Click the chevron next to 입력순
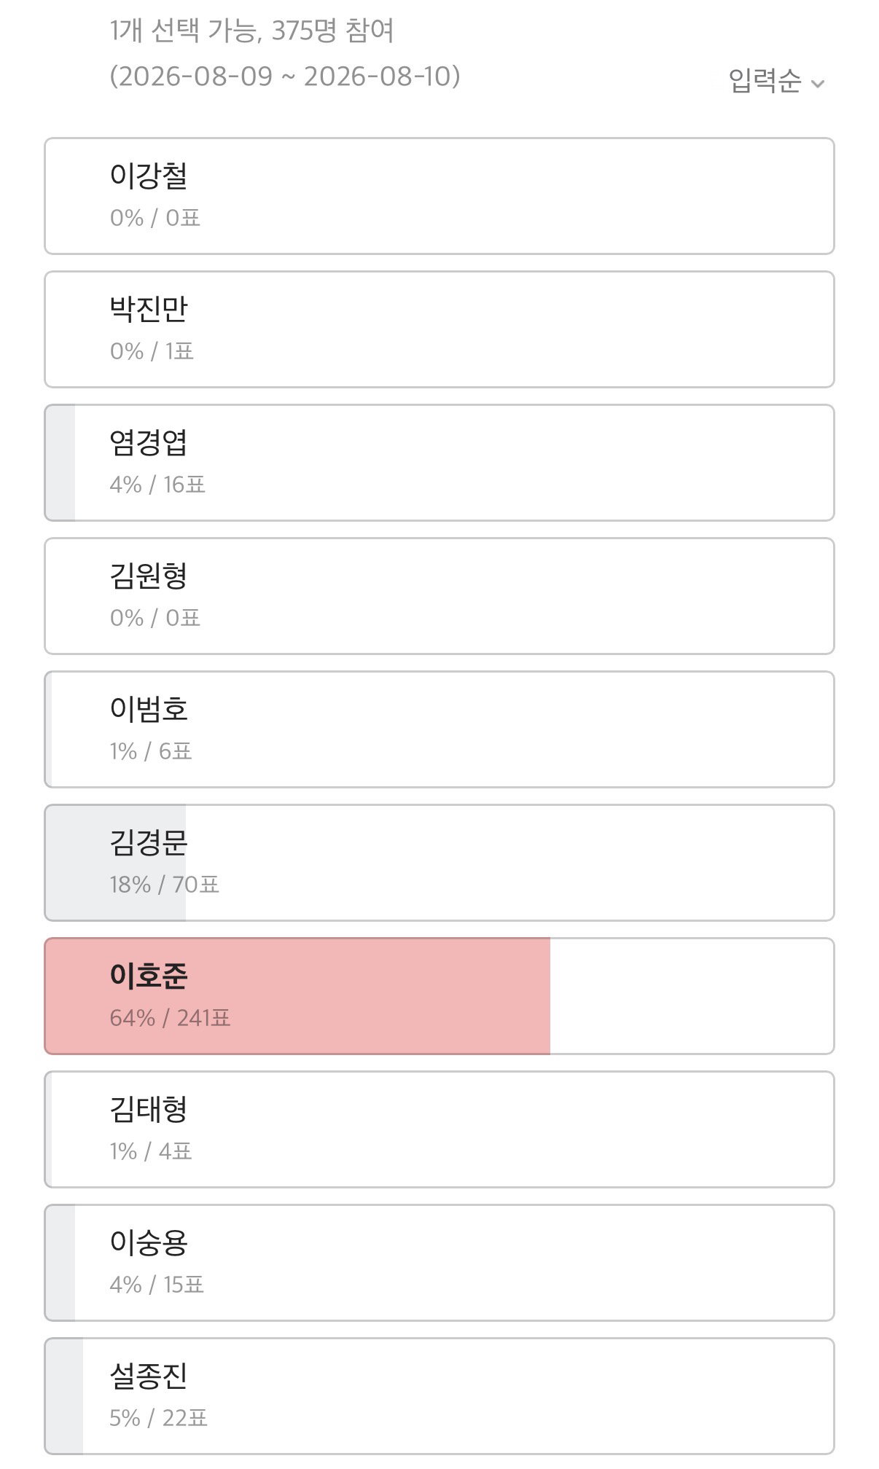879x1469 pixels. (818, 84)
